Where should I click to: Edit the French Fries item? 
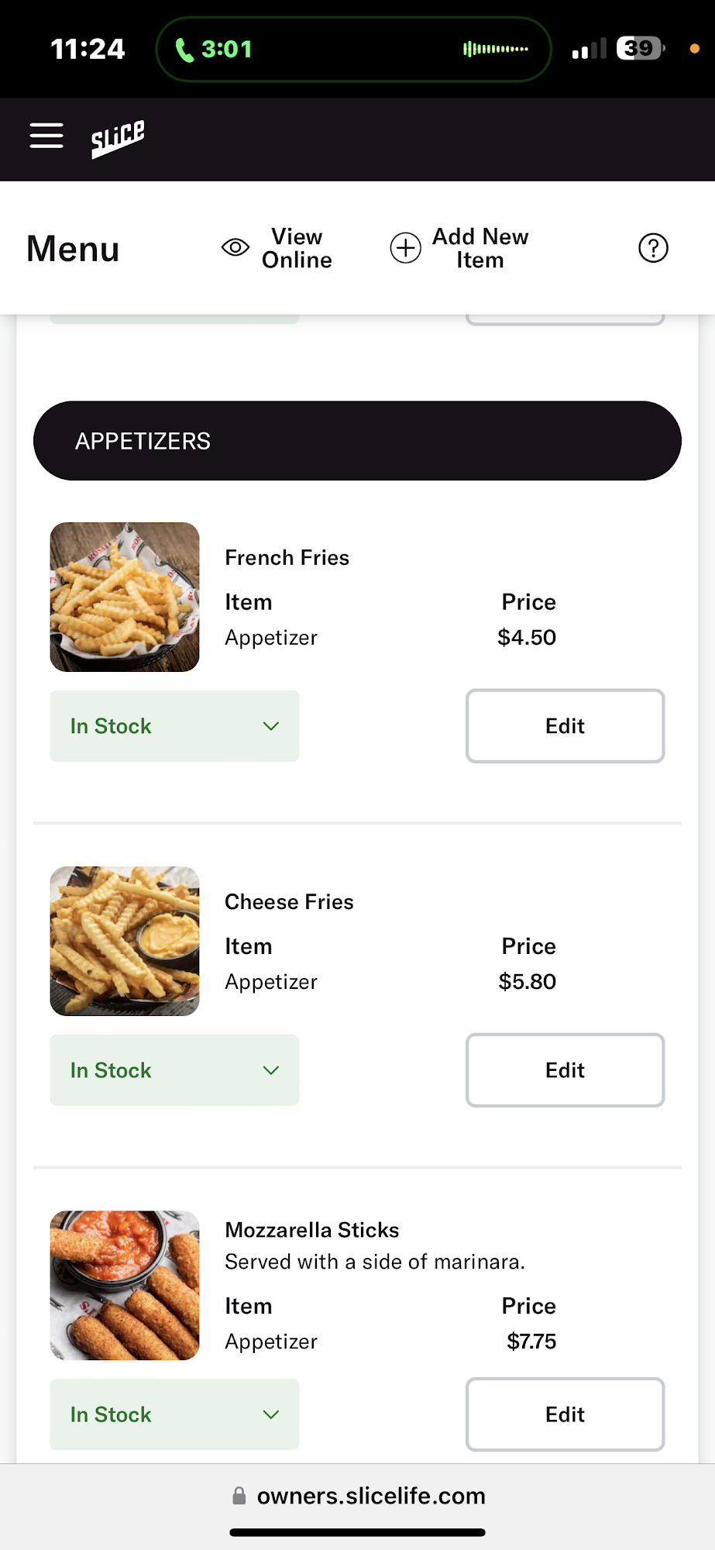pos(565,726)
